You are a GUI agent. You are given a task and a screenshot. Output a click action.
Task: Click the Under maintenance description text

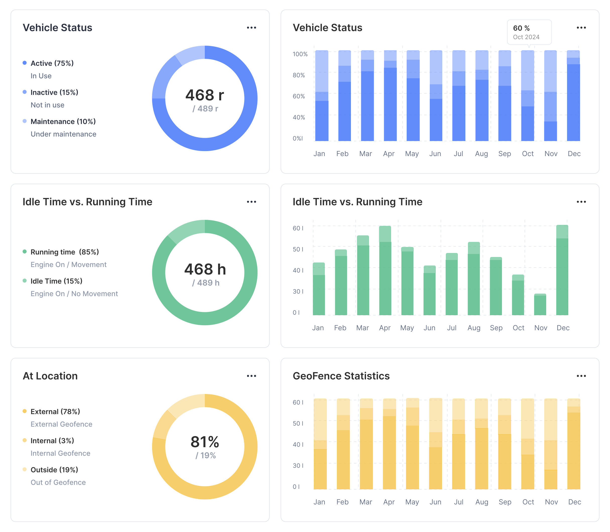(63, 134)
